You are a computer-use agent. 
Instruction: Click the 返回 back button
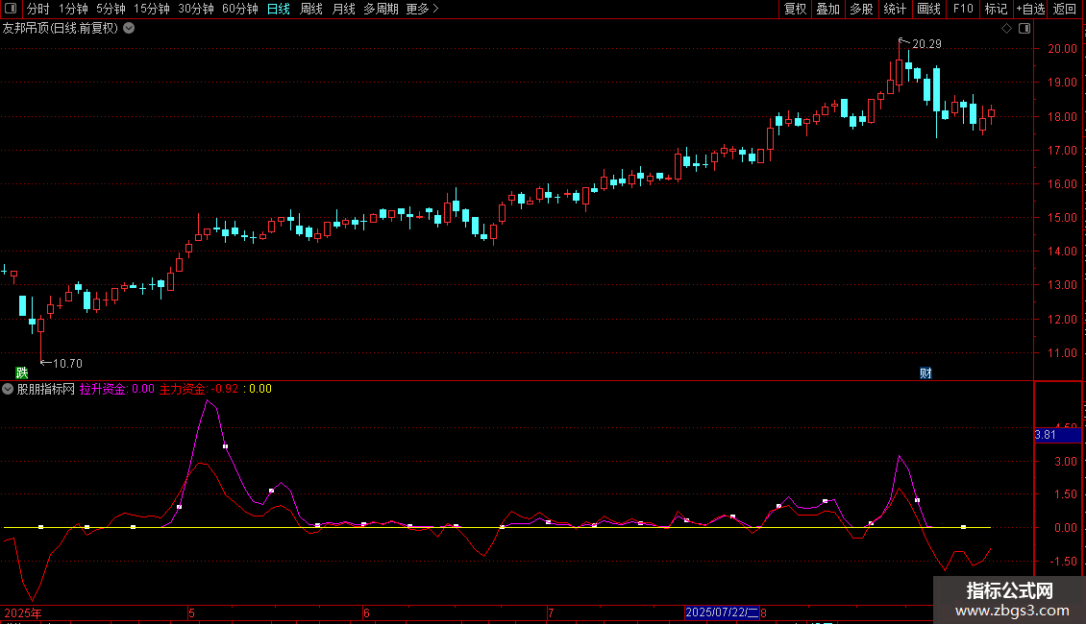1065,9
